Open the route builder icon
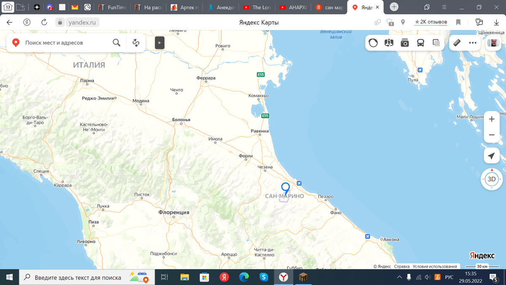506x285 pixels. point(136,43)
